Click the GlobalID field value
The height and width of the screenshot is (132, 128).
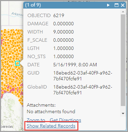tap(83, 90)
